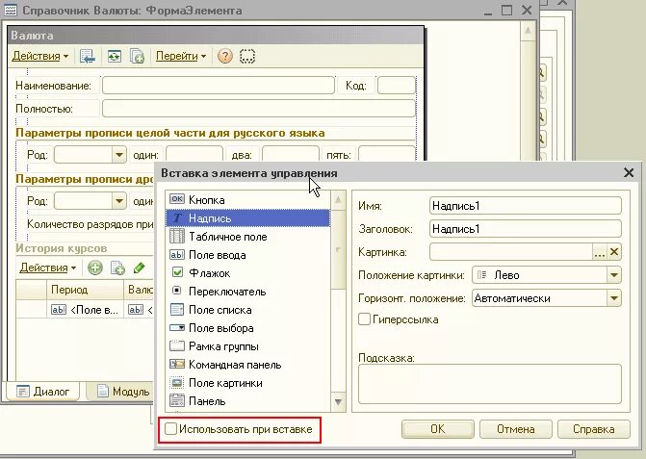The height and width of the screenshot is (459, 646).
Task: Click the Подсказка text area
Action: coord(490,384)
